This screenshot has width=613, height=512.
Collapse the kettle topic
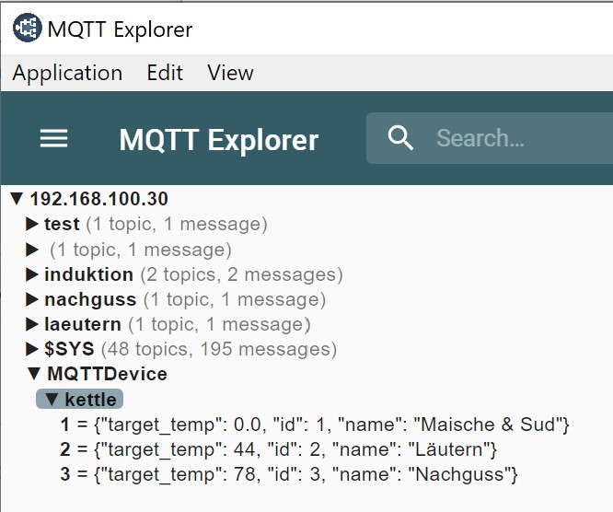coord(52,400)
